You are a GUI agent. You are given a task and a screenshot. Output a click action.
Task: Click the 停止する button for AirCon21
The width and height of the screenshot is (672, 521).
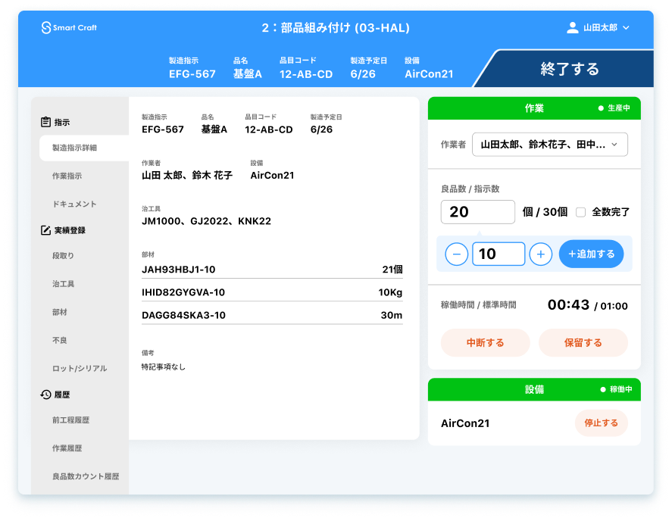pos(602,423)
